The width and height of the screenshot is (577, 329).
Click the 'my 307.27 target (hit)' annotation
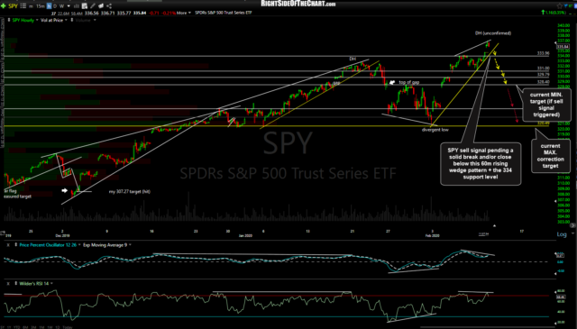130,191
